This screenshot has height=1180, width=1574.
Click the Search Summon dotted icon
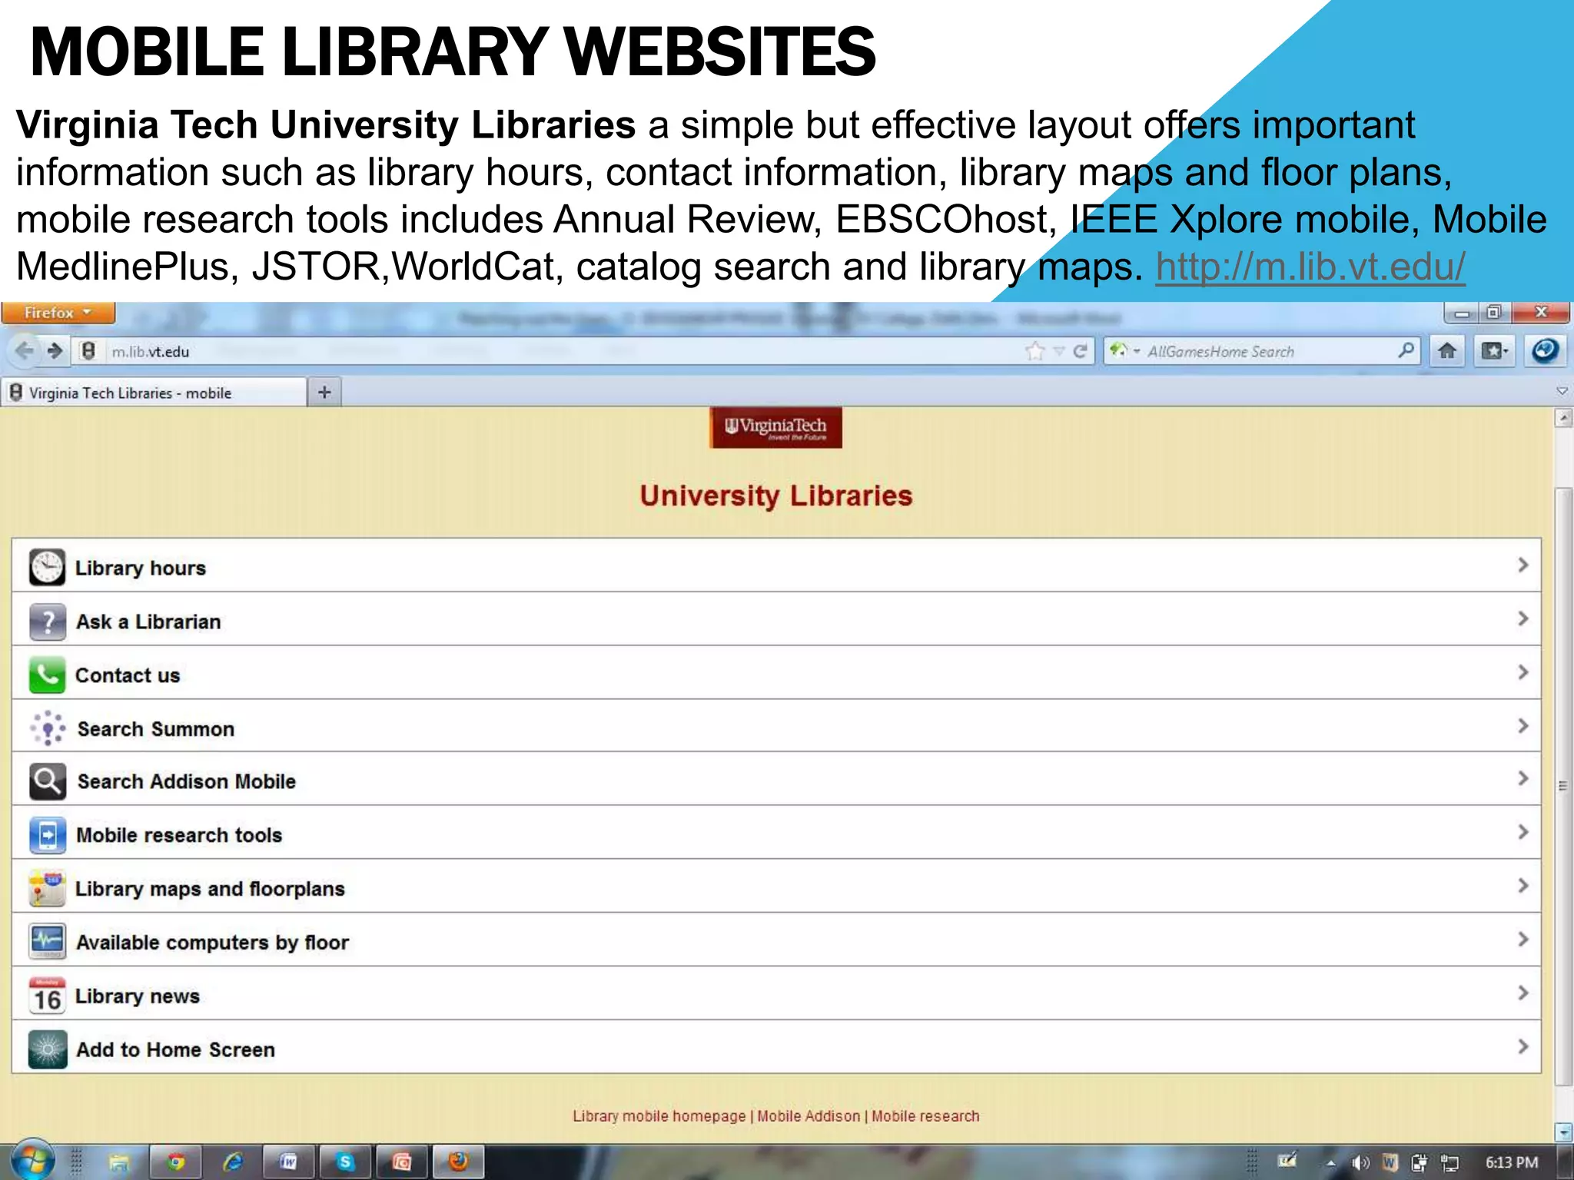tap(48, 728)
